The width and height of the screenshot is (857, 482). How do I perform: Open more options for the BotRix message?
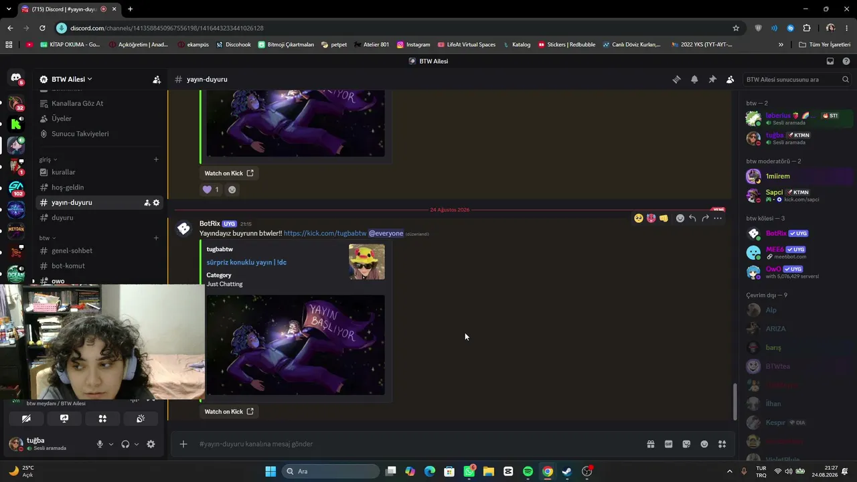[718, 218]
